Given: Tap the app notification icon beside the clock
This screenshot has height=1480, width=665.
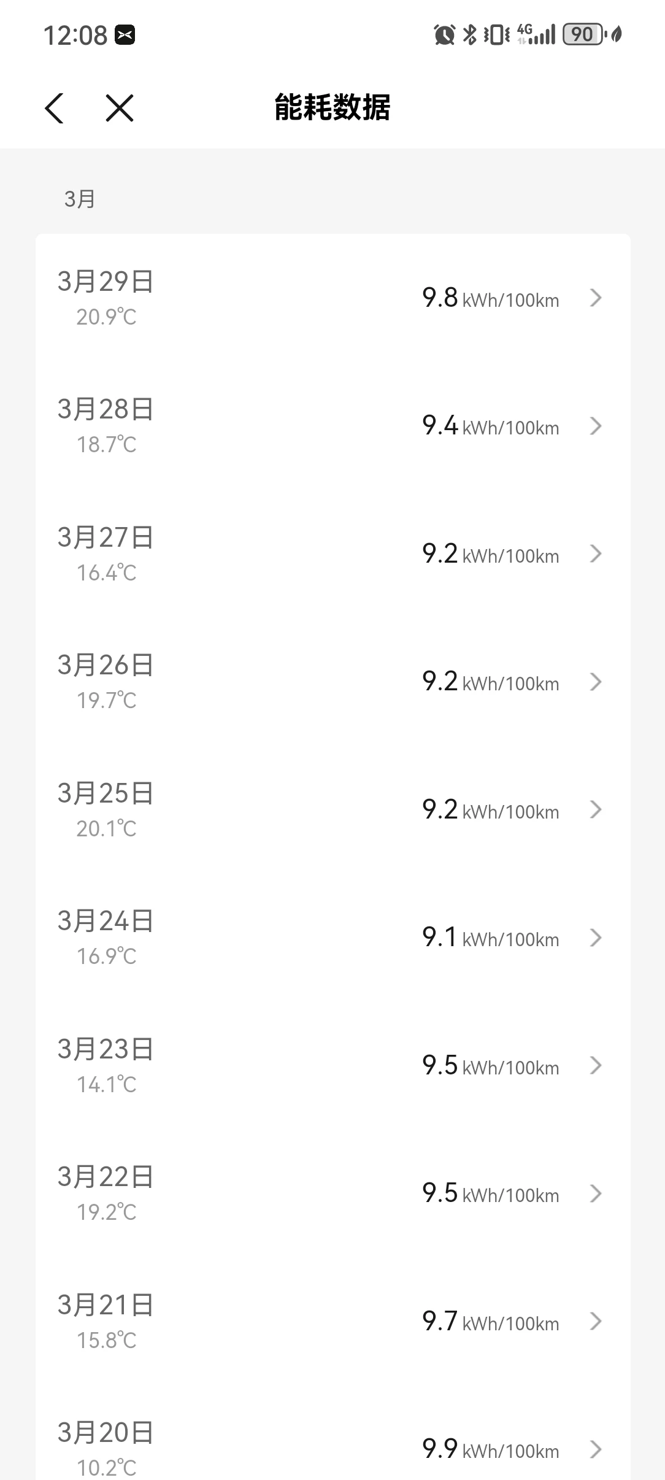Looking at the screenshot, I should (x=125, y=35).
